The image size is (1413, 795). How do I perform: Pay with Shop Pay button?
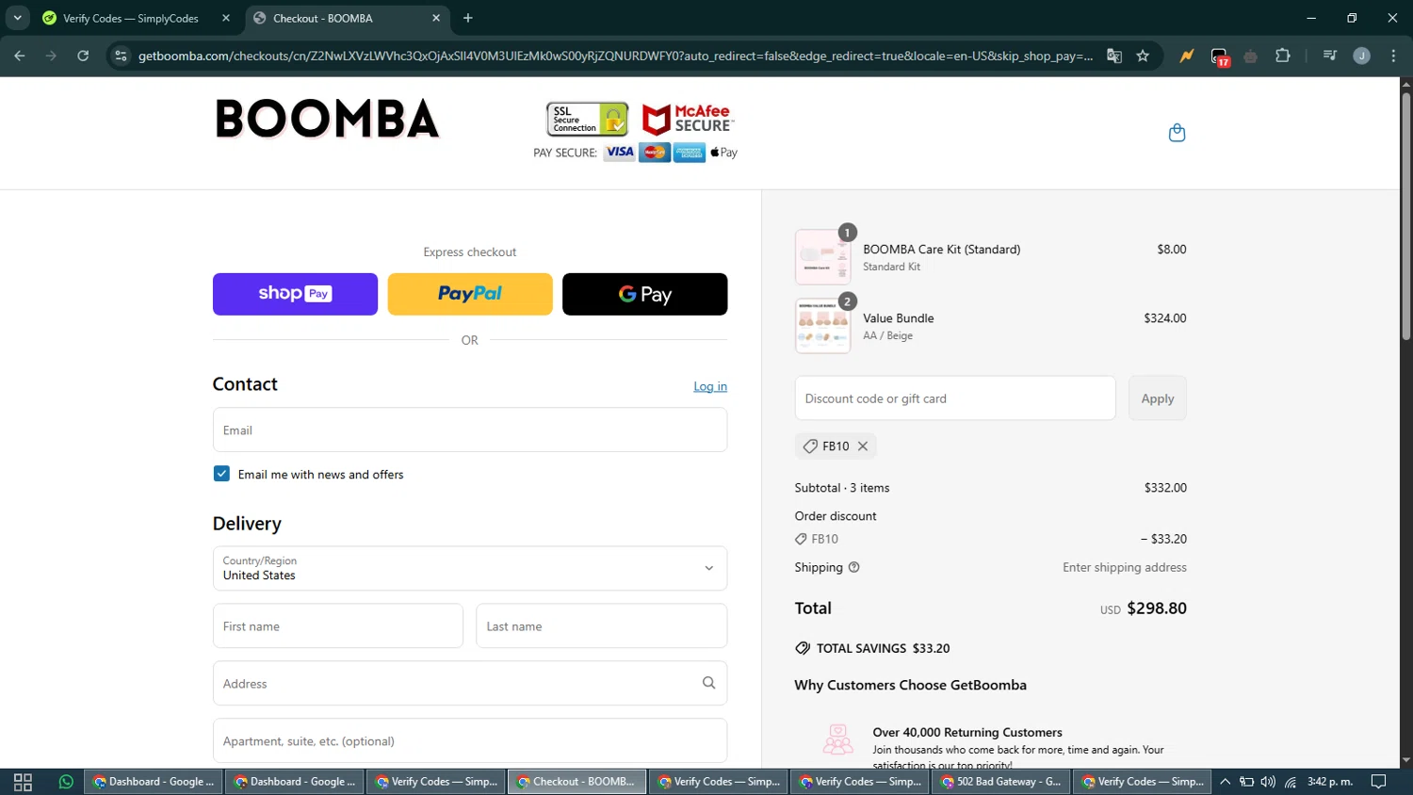[x=295, y=294]
